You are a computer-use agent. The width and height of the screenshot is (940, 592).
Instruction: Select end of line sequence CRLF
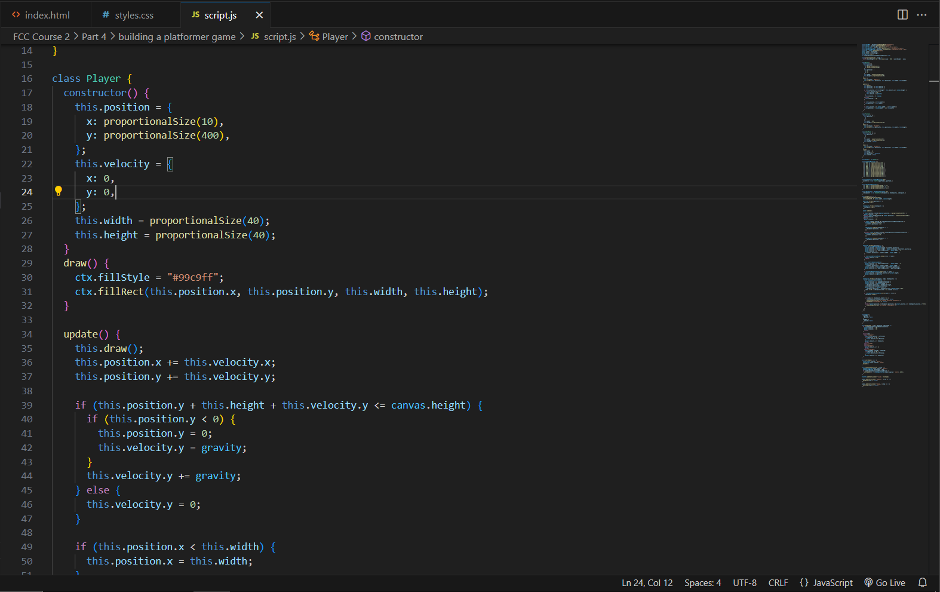click(778, 582)
